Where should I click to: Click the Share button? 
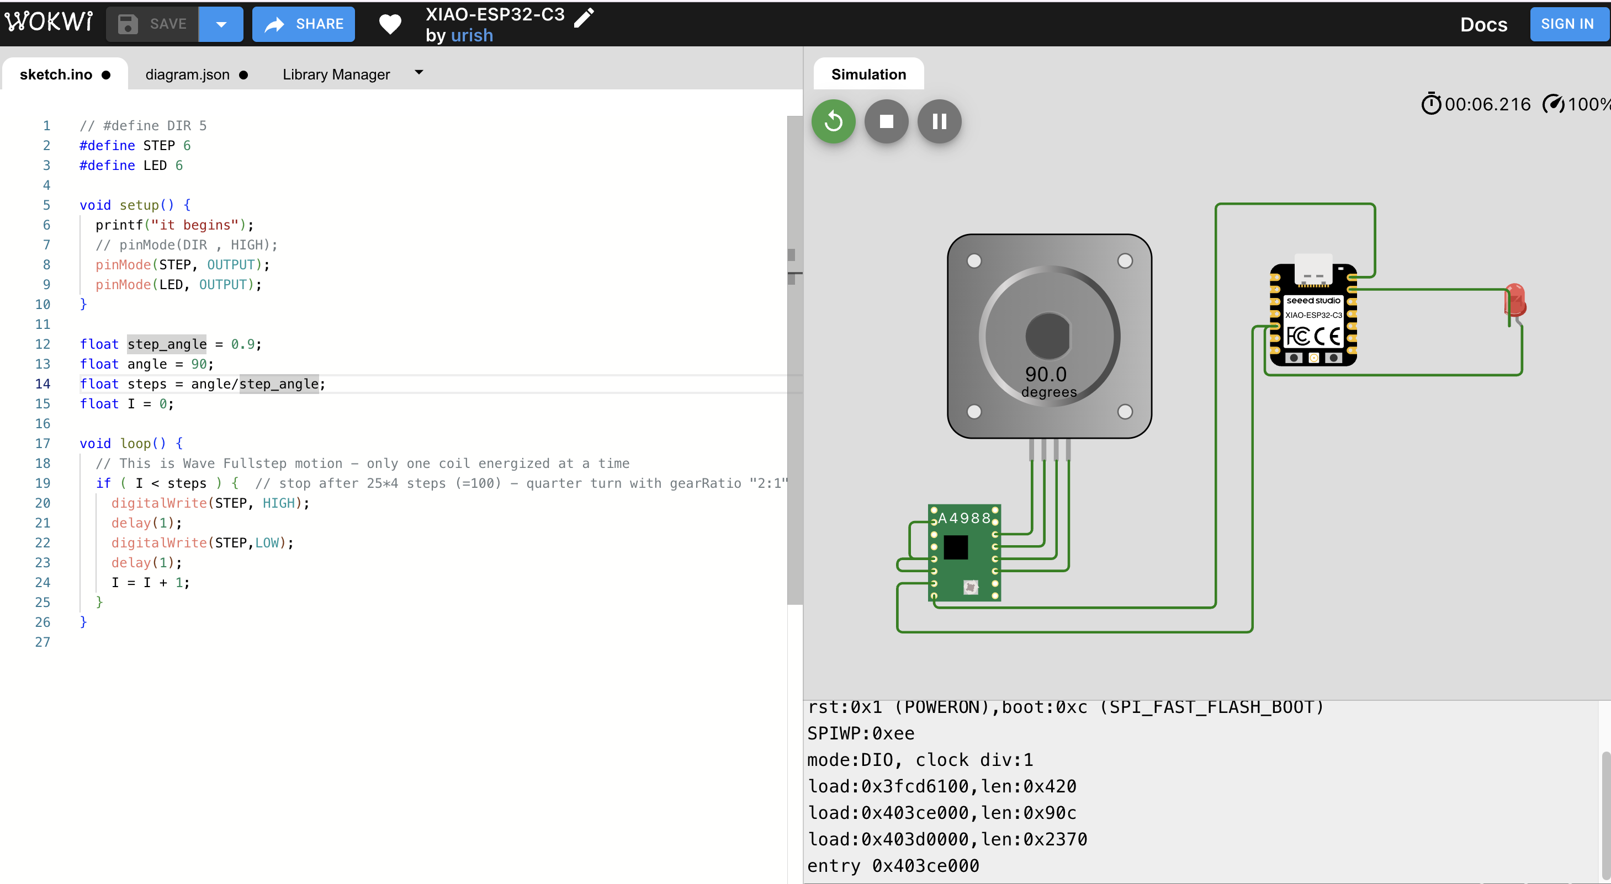coord(303,24)
